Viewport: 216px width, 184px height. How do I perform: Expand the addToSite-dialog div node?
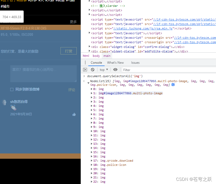(x=89, y=51)
